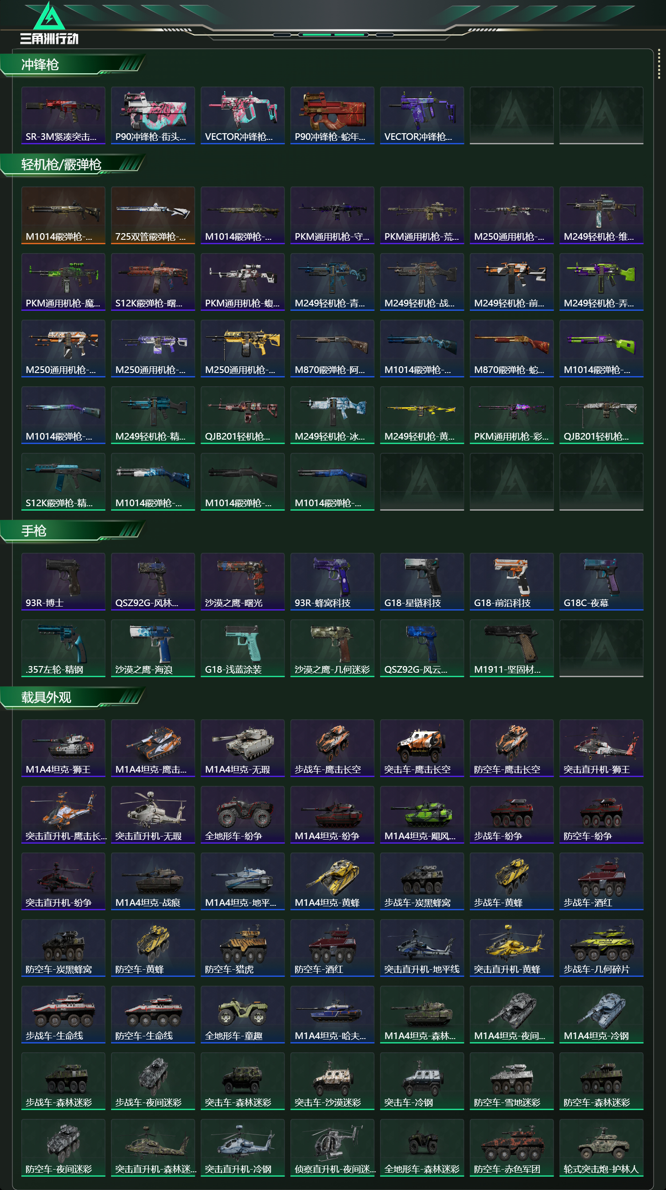Open the M1A4坦克-狮王 vehicle skin
The image size is (666, 1190).
[63, 748]
